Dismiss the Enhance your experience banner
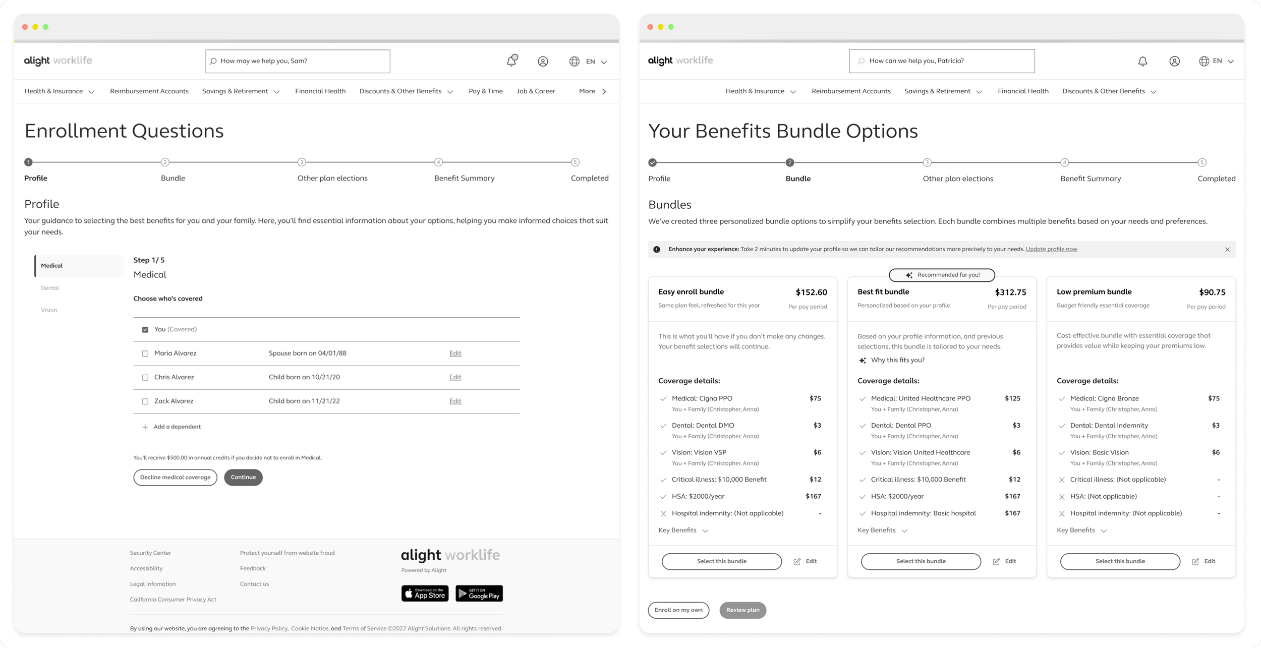1261x648 pixels. coord(1227,250)
